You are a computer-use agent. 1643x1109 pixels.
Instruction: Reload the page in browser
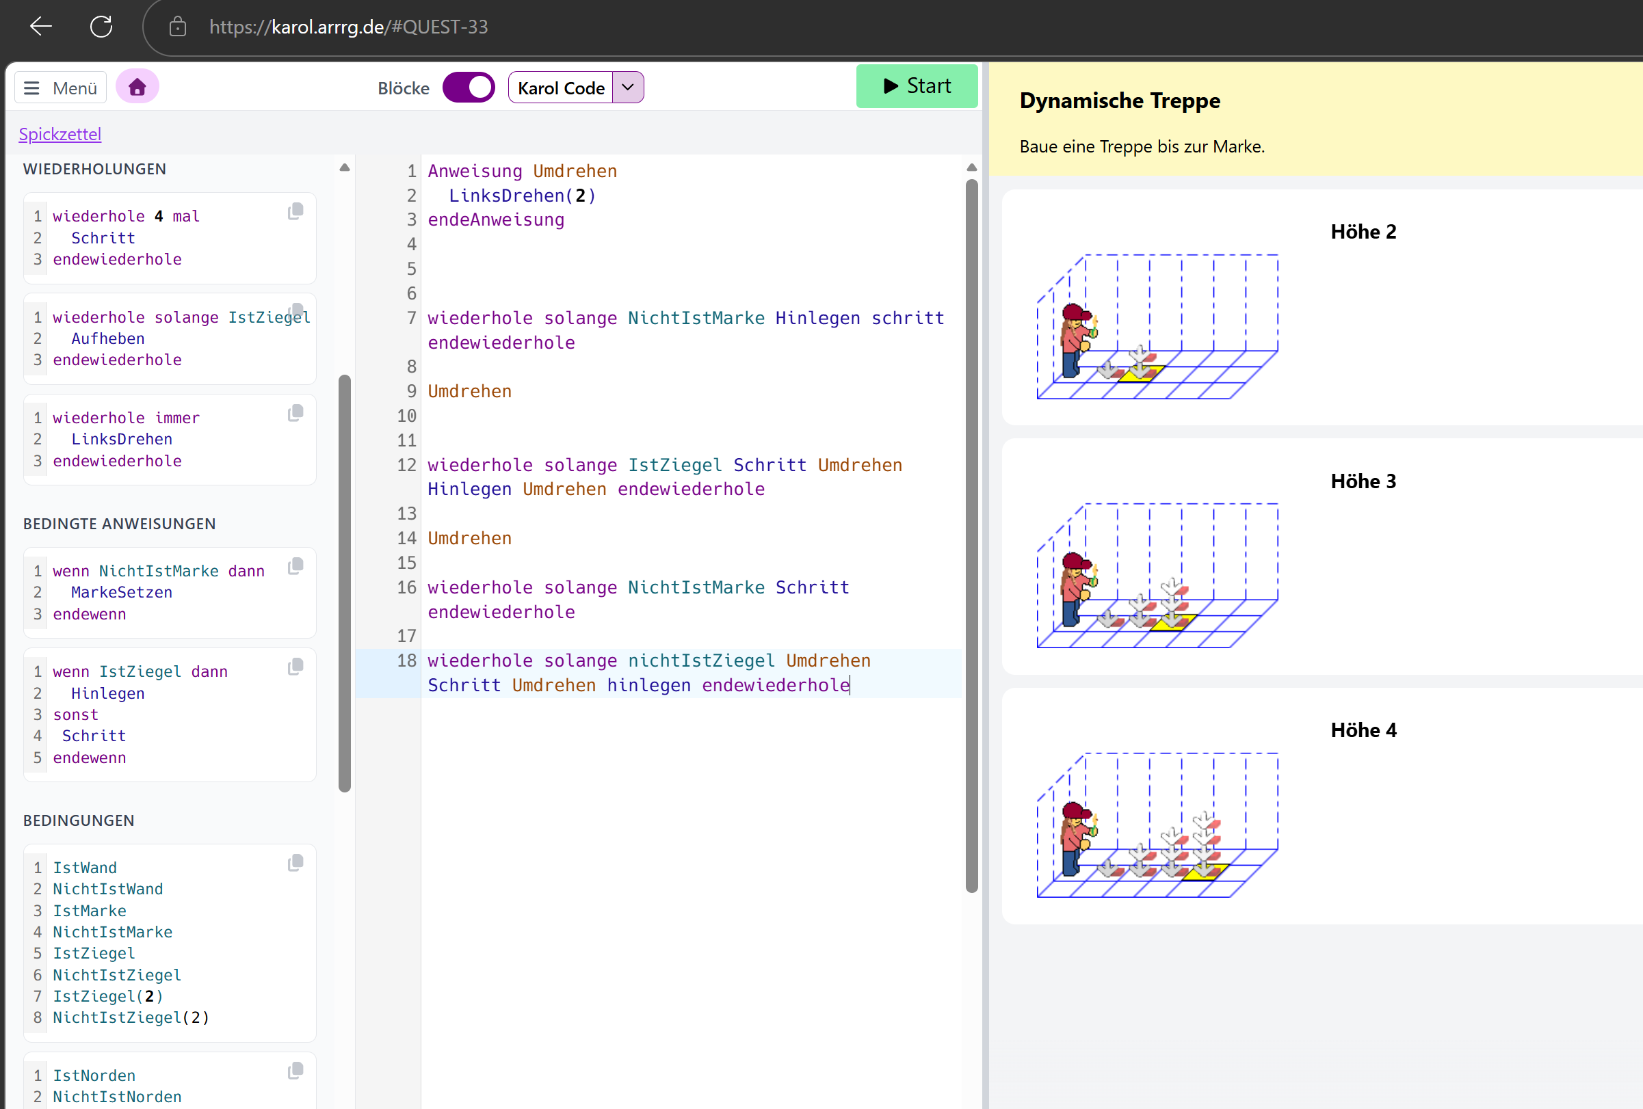[x=101, y=27]
